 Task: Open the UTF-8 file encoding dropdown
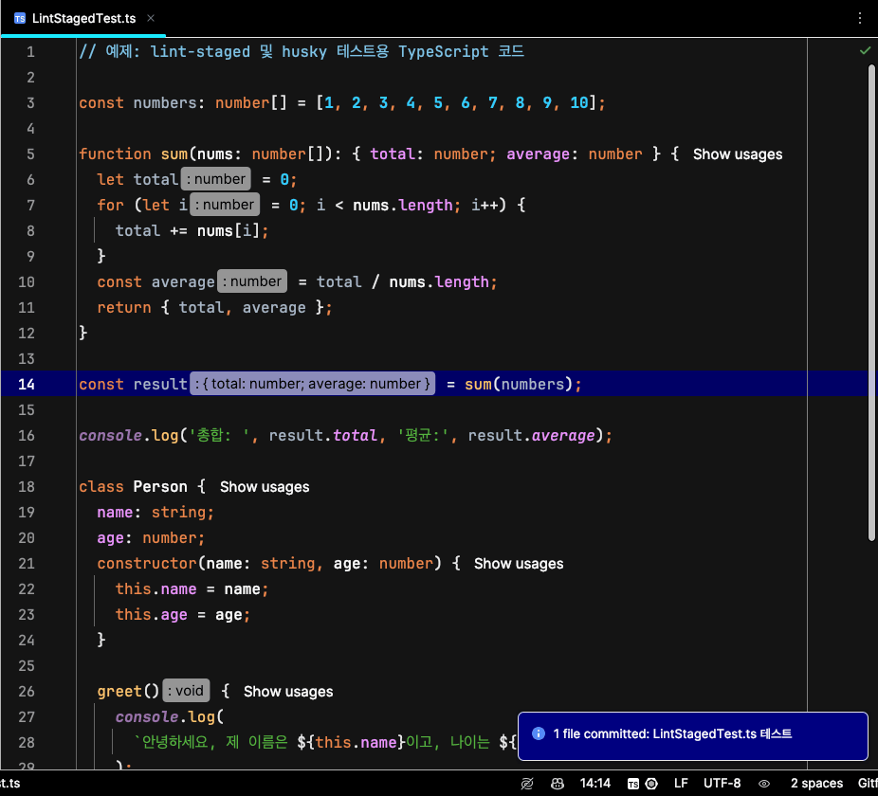point(722,784)
